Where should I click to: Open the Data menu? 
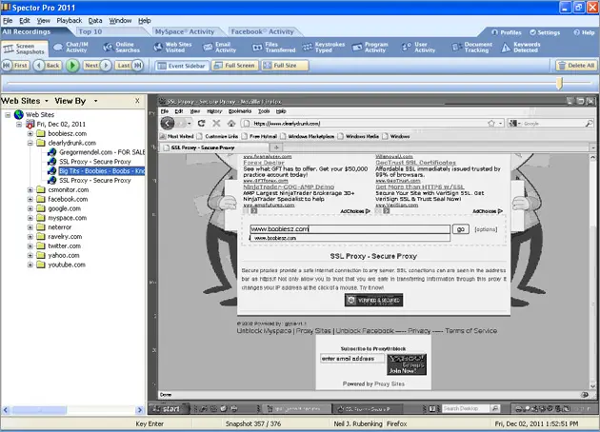95,21
